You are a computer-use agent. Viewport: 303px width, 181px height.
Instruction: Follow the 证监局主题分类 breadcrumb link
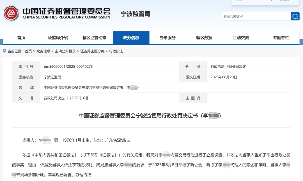point(93,51)
